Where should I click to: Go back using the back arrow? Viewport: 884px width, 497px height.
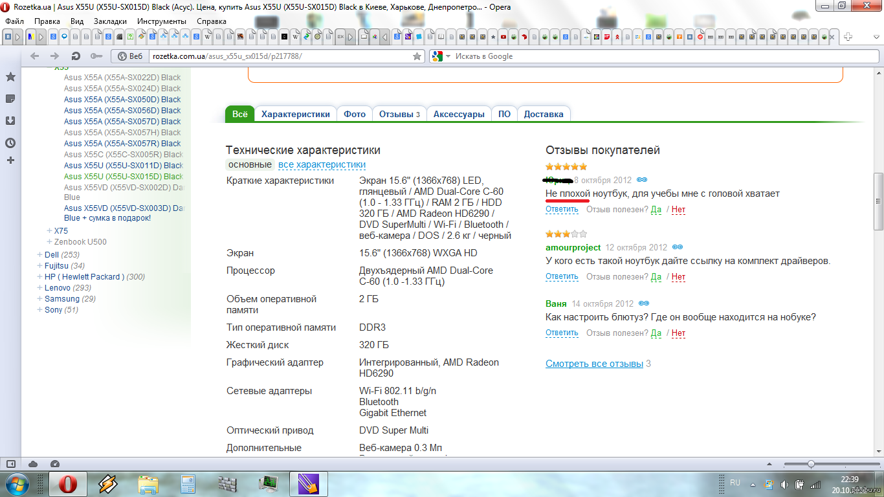[x=35, y=56]
